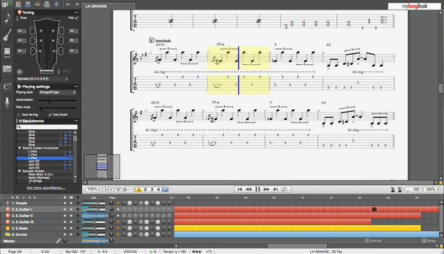
Task: Open the Standard (E A D G B E) tuning dropdown
Action: [x=42, y=79]
